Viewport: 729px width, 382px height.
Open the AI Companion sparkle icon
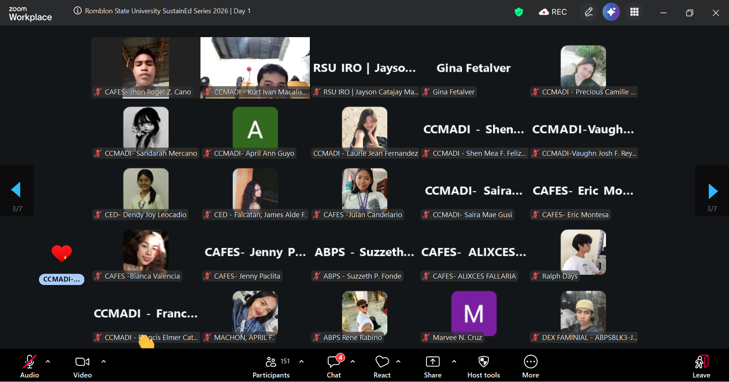(611, 12)
